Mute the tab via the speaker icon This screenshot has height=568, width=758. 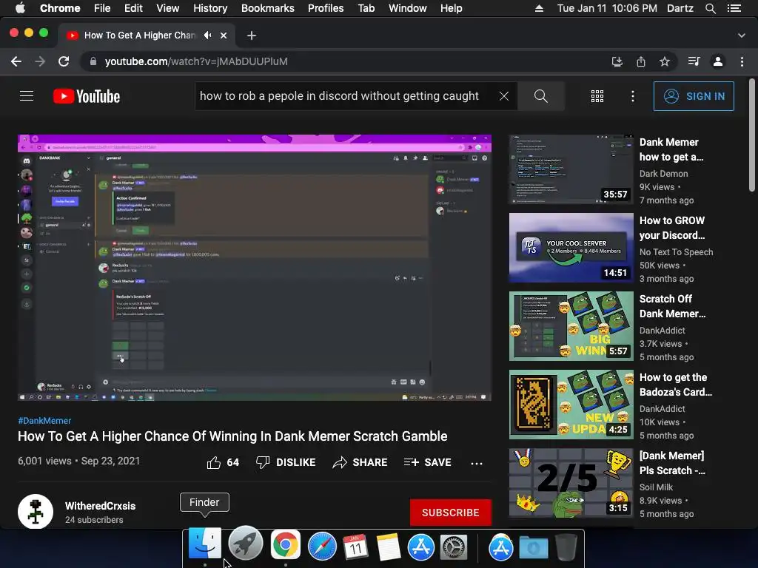pos(208,35)
